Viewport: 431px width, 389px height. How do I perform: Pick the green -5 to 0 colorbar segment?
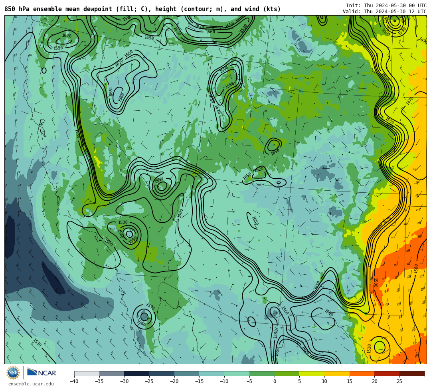(262, 373)
